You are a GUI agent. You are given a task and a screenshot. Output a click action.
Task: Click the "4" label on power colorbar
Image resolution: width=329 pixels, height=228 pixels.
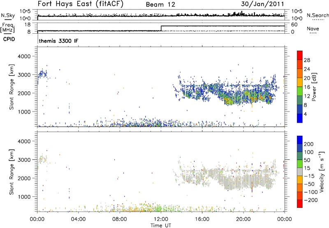[305, 114]
